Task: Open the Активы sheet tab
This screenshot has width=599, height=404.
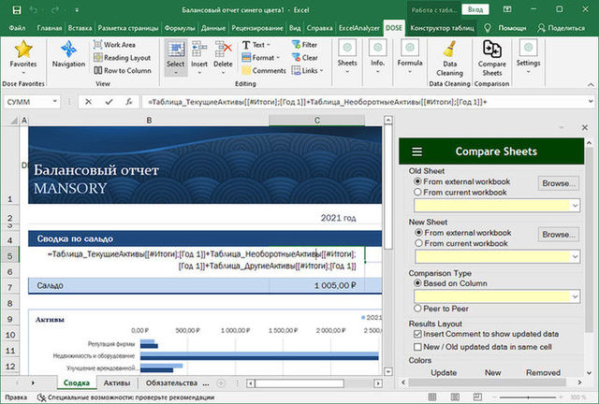Action: 117,382
